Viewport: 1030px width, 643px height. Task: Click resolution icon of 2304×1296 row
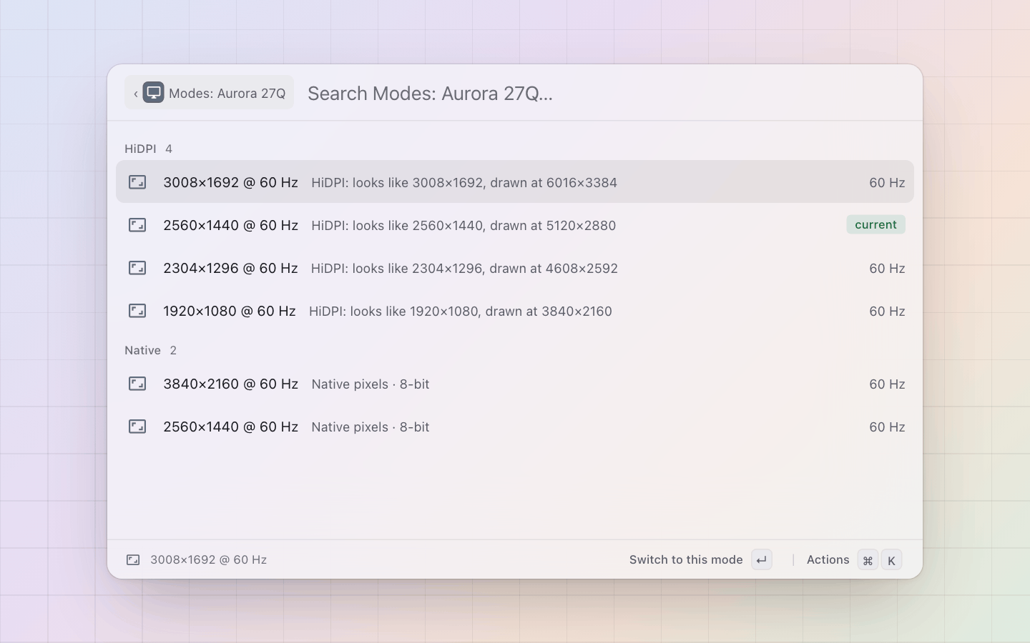click(x=137, y=268)
